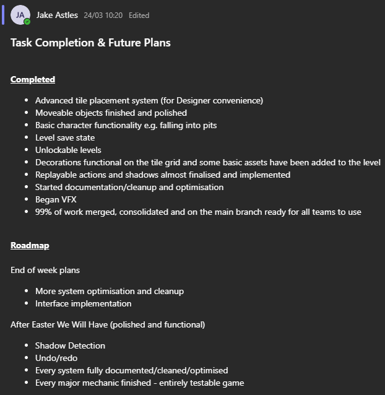Click the Undo/redo bullet item
Screen dimensions: 385x395
[x=56, y=358]
